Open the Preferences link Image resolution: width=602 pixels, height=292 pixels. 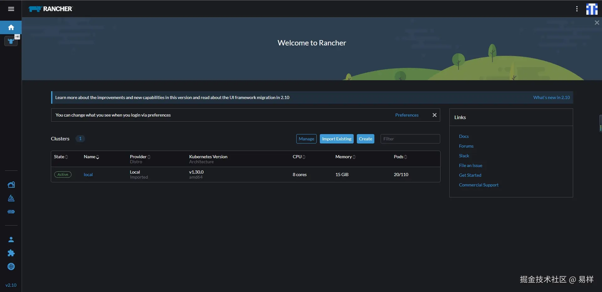click(x=407, y=115)
